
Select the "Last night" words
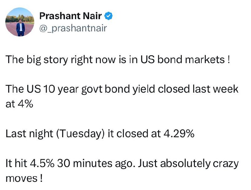29,133
